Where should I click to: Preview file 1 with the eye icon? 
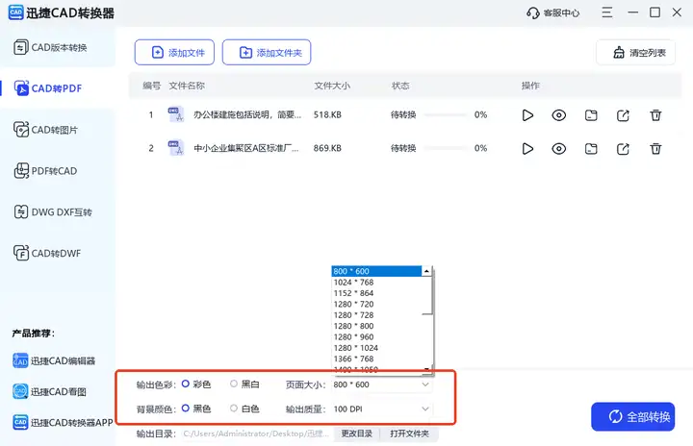[558, 115]
